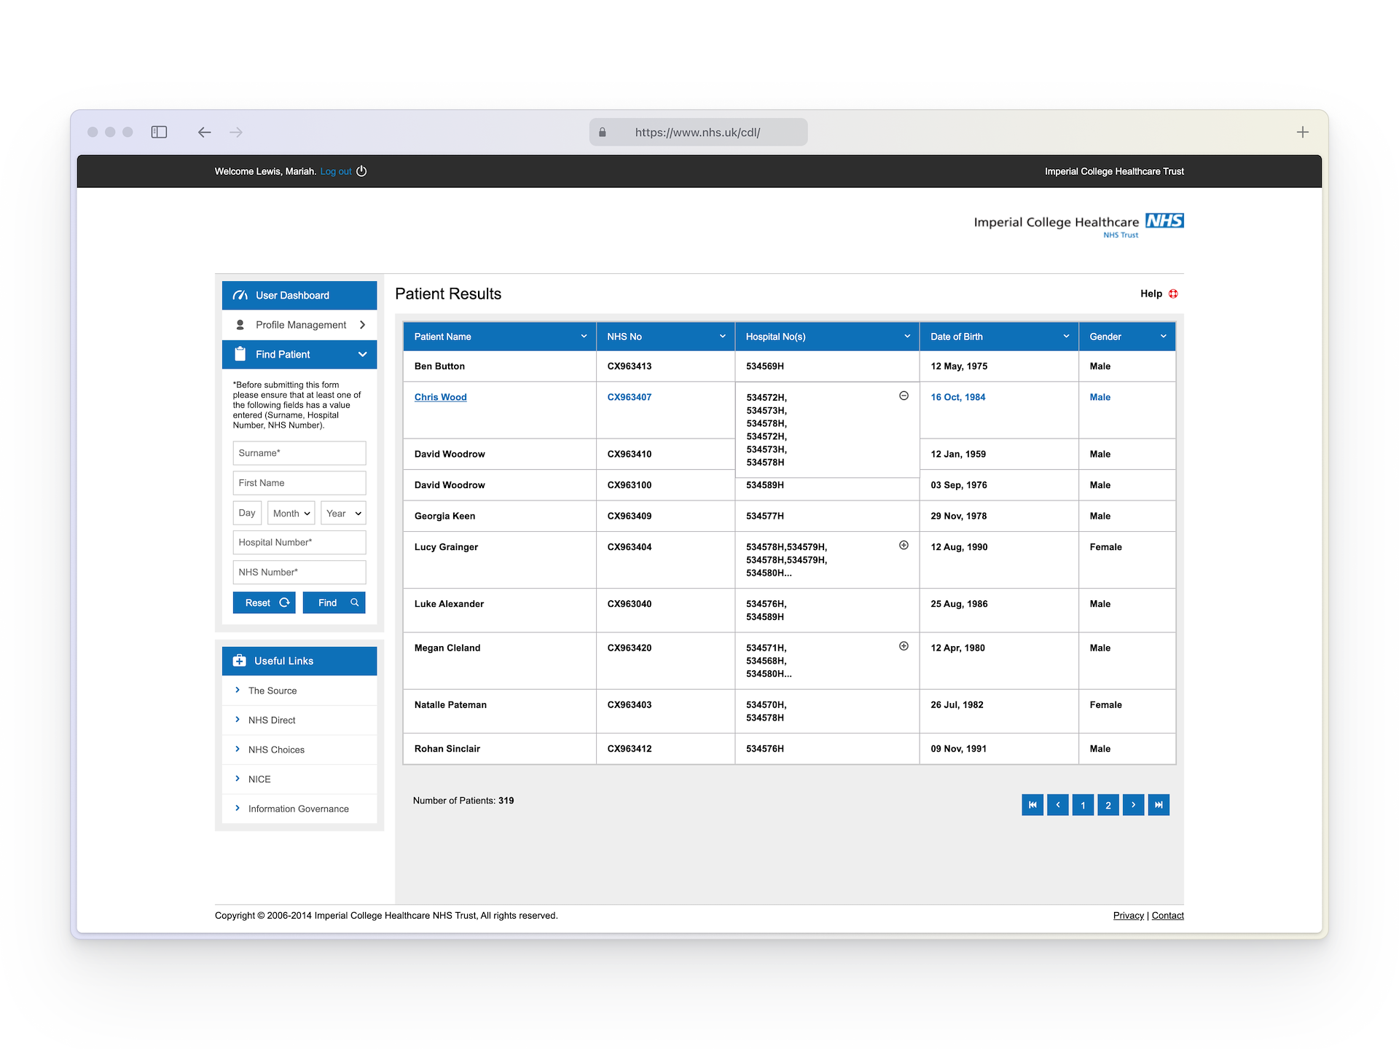Expand Lucy Grainger hospital numbers
The height and width of the screenshot is (1049, 1399).
[904, 546]
